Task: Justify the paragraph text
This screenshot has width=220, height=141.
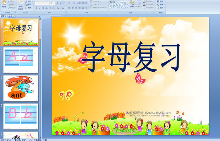Action: [80, 8]
